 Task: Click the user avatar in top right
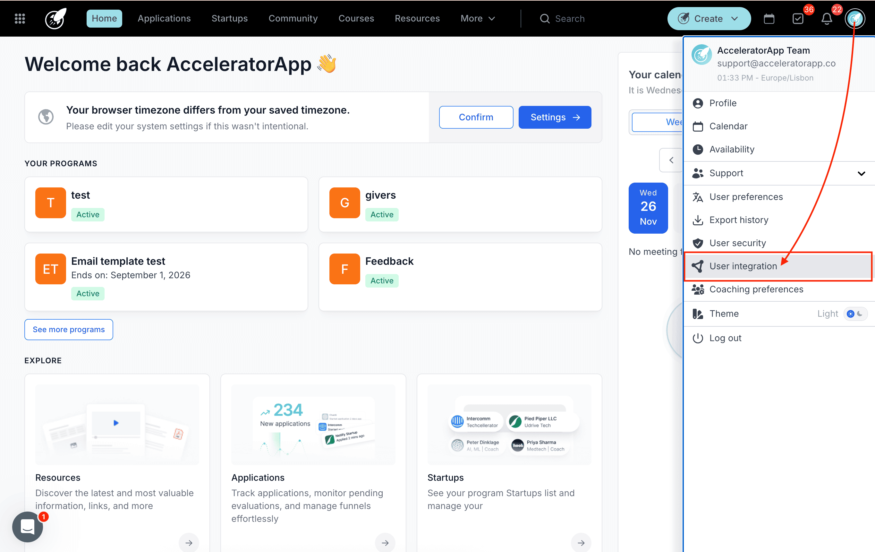click(x=855, y=19)
